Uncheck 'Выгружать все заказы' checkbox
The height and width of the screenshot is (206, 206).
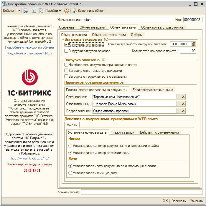(x=66, y=45)
